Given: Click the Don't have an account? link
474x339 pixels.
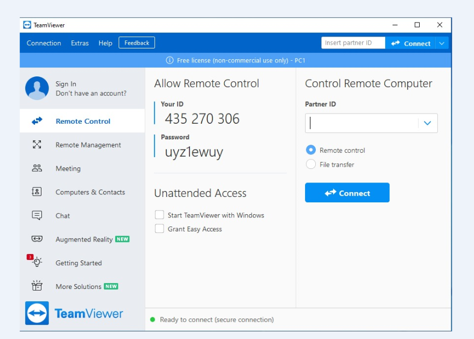Looking at the screenshot, I should pos(91,93).
